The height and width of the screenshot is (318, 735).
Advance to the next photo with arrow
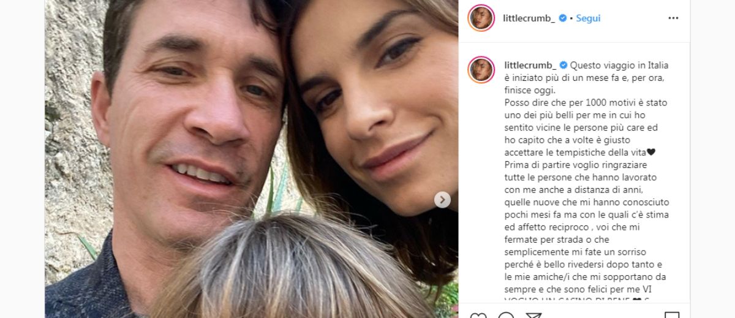(x=442, y=200)
